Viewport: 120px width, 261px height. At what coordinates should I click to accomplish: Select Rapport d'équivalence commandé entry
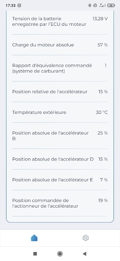click(x=60, y=68)
